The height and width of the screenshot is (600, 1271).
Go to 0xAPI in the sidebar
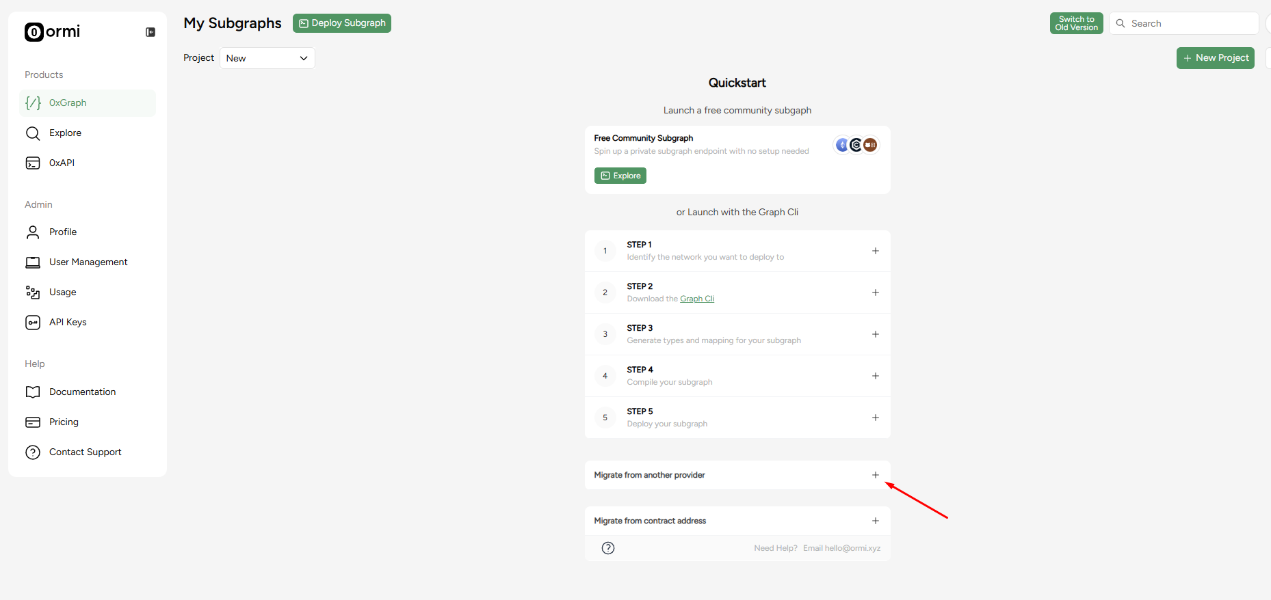(88, 163)
